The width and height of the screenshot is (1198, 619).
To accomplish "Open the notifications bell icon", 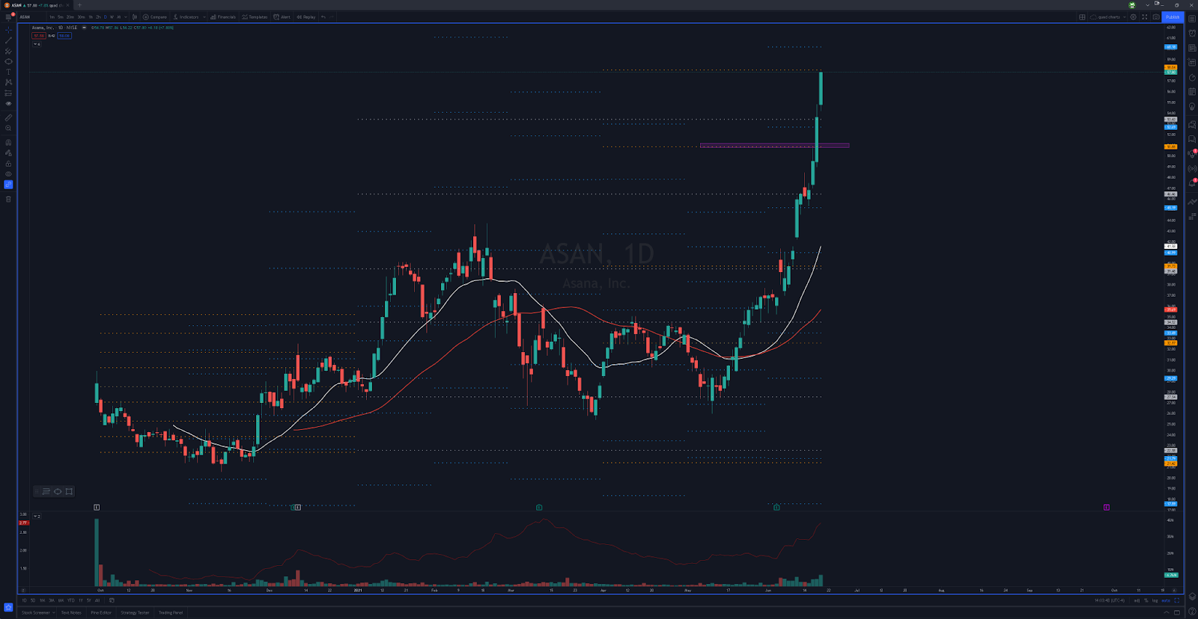I will click(x=1192, y=183).
